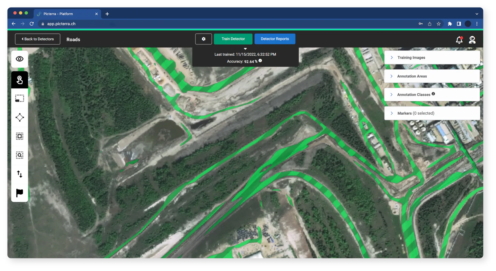Click the accuracy info icon

click(260, 61)
